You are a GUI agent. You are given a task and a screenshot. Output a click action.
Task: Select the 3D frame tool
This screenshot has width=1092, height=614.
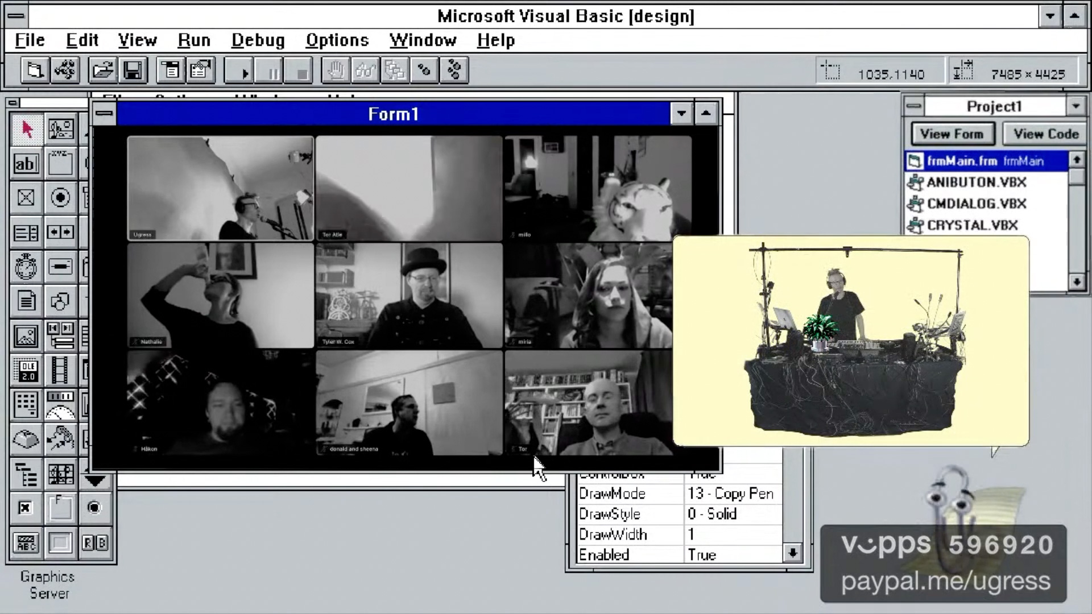point(60,508)
